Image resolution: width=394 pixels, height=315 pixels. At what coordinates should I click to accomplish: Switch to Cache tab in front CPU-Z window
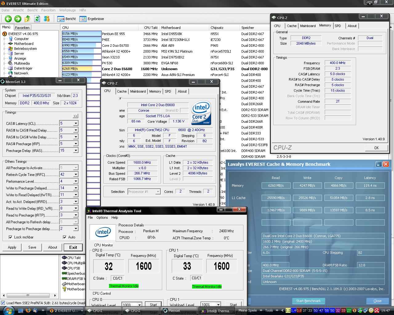[x=122, y=91]
